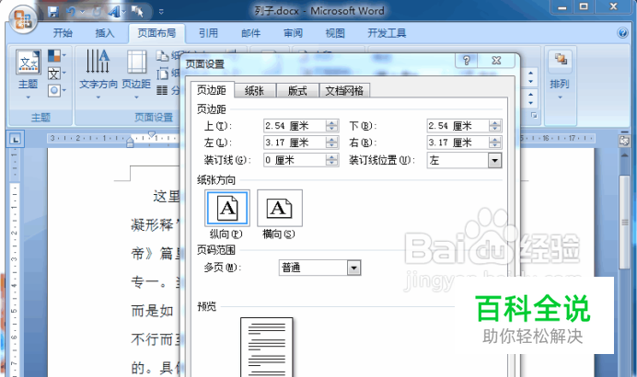The image size is (637, 377).
Task: Adjust the 左 margin spinner
Action: click(x=331, y=143)
